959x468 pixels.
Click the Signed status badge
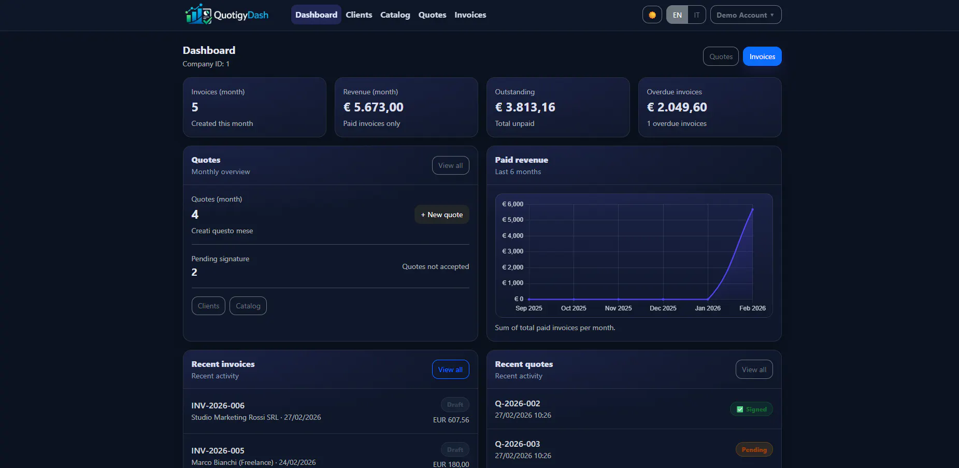[x=751, y=409]
